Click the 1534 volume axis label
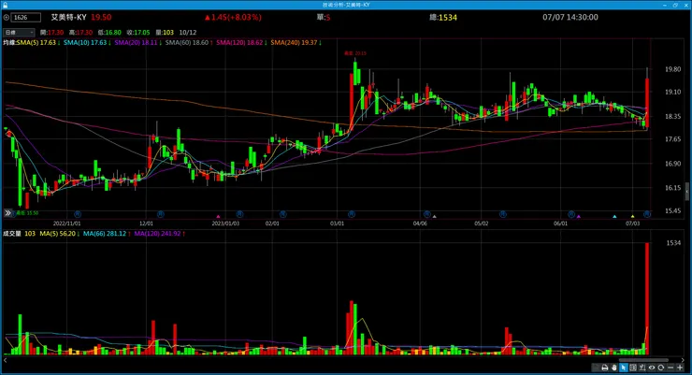This screenshot has height=375, width=692. point(673,243)
